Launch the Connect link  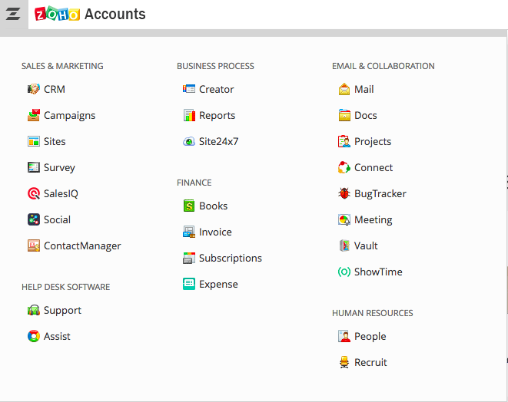tap(374, 167)
